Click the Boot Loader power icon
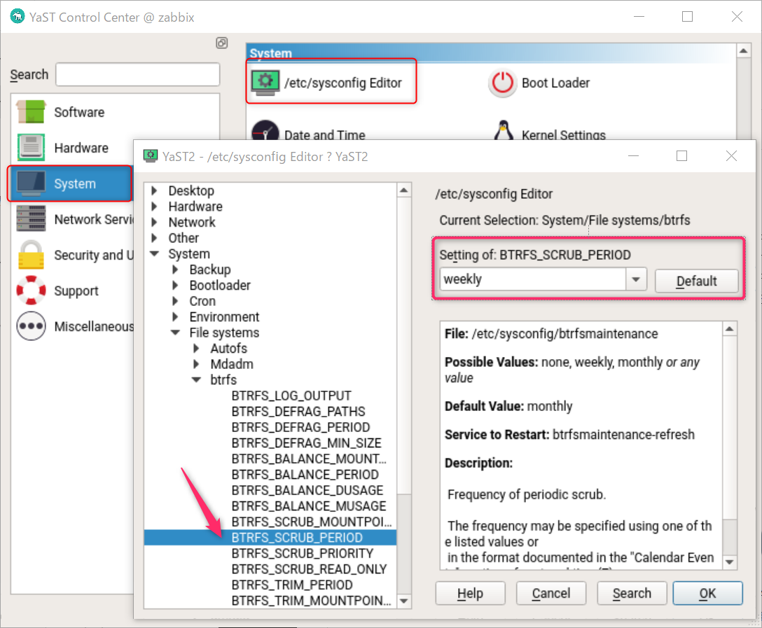762x628 pixels. (502, 83)
